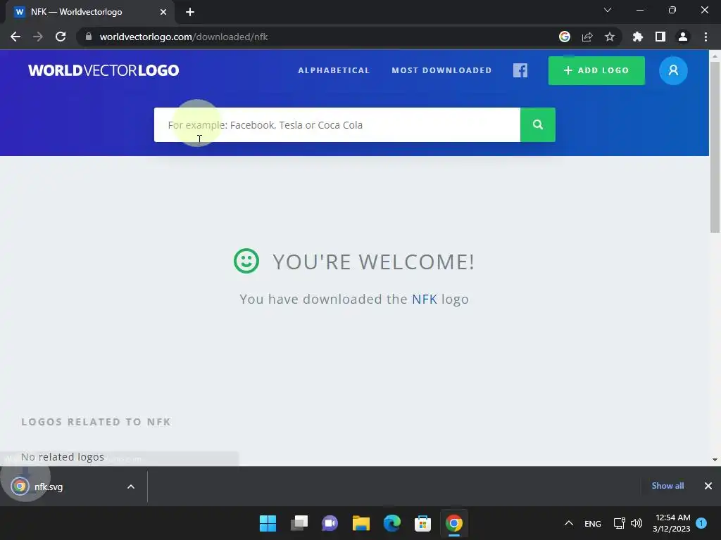
Task: Click the browser forward arrow
Action: pyautogui.click(x=38, y=37)
